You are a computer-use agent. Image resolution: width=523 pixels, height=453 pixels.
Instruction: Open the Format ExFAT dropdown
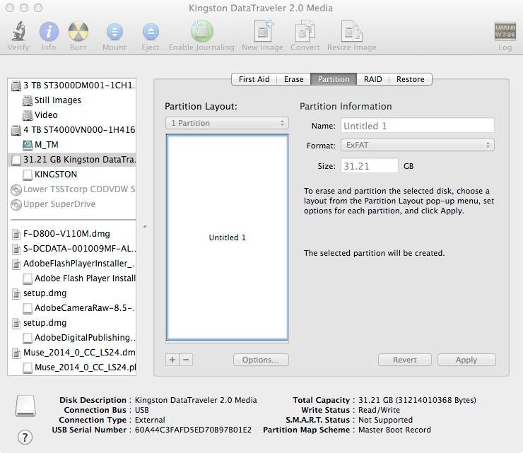[418, 145]
